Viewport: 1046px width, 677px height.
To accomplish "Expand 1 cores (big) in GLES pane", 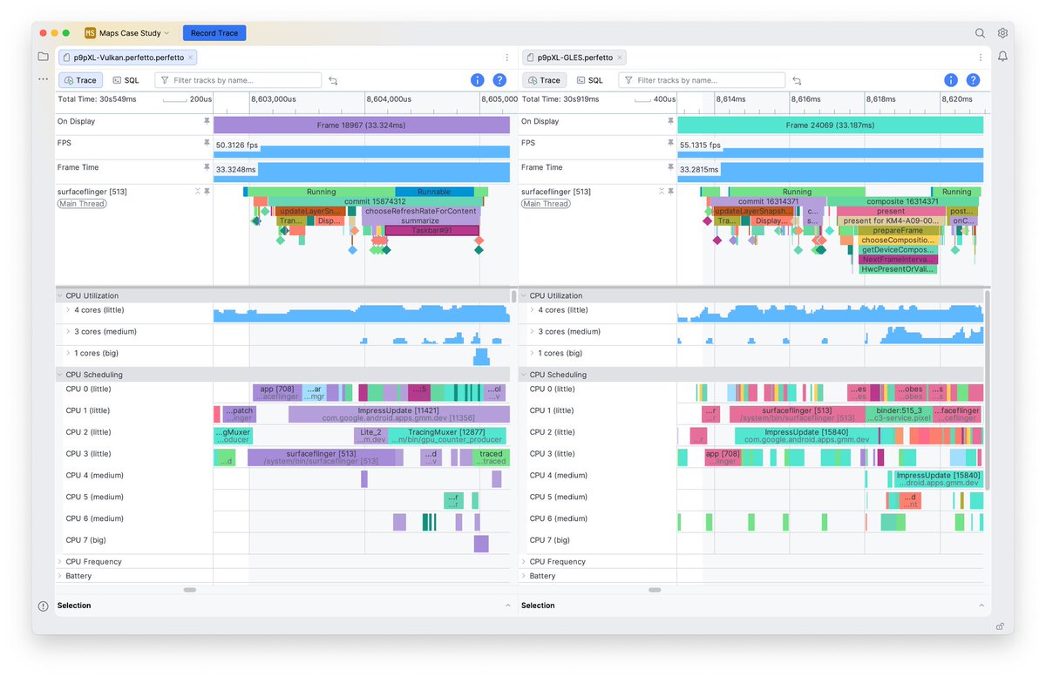I will (532, 353).
